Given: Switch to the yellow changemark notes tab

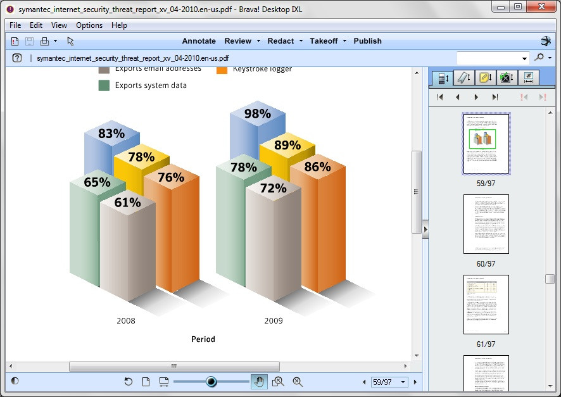Looking at the screenshot, I should pyautogui.click(x=486, y=78).
